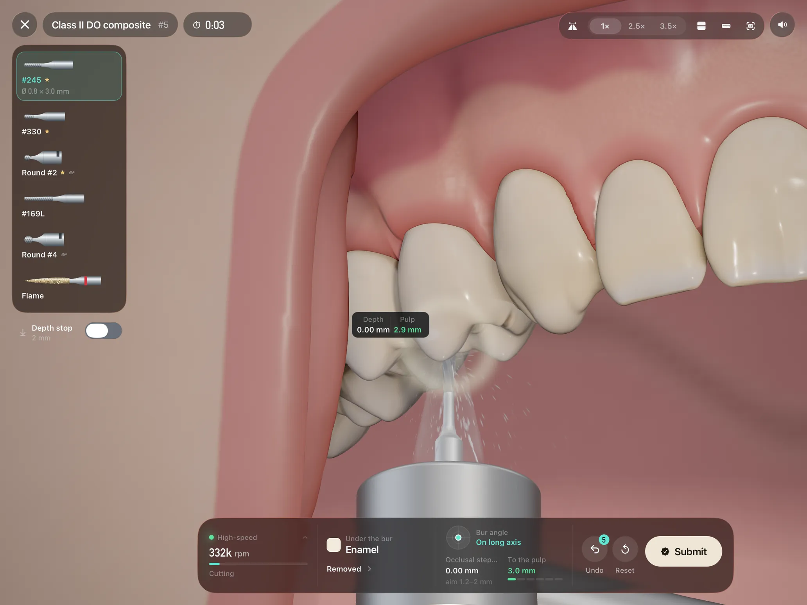
Task: Select the Flame diamond bur
Action: click(69, 287)
